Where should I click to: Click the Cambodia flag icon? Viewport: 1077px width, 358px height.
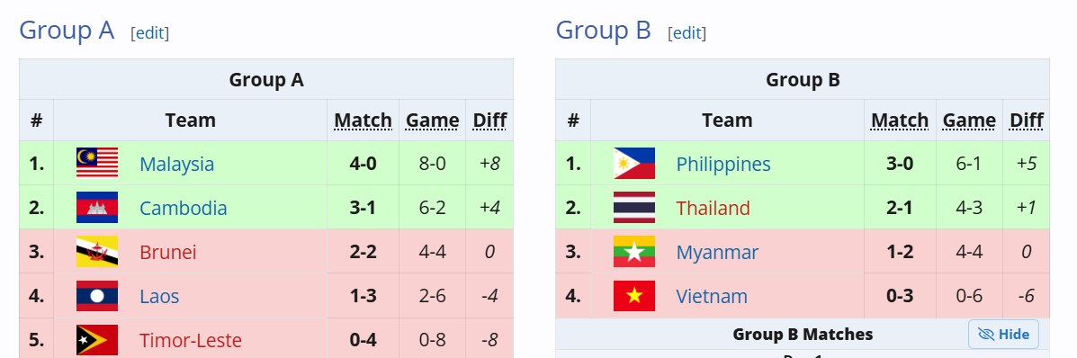click(x=97, y=208)
